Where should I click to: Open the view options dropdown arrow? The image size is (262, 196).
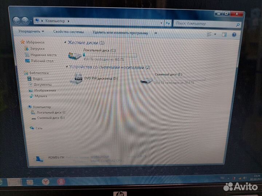click(x=215, y=34)
